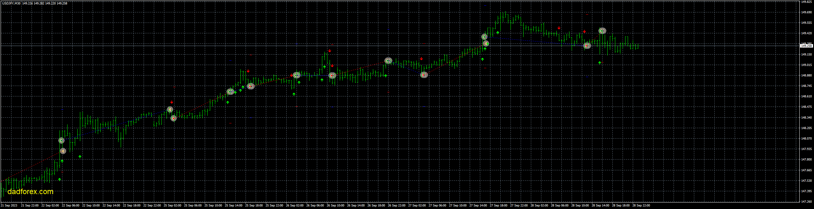
Task: Click the 26 Sep 18:00 time label
Action: 376,206
